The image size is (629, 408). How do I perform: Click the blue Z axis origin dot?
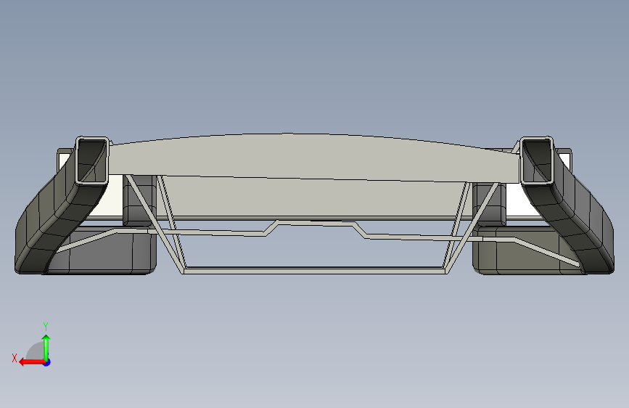47,362
